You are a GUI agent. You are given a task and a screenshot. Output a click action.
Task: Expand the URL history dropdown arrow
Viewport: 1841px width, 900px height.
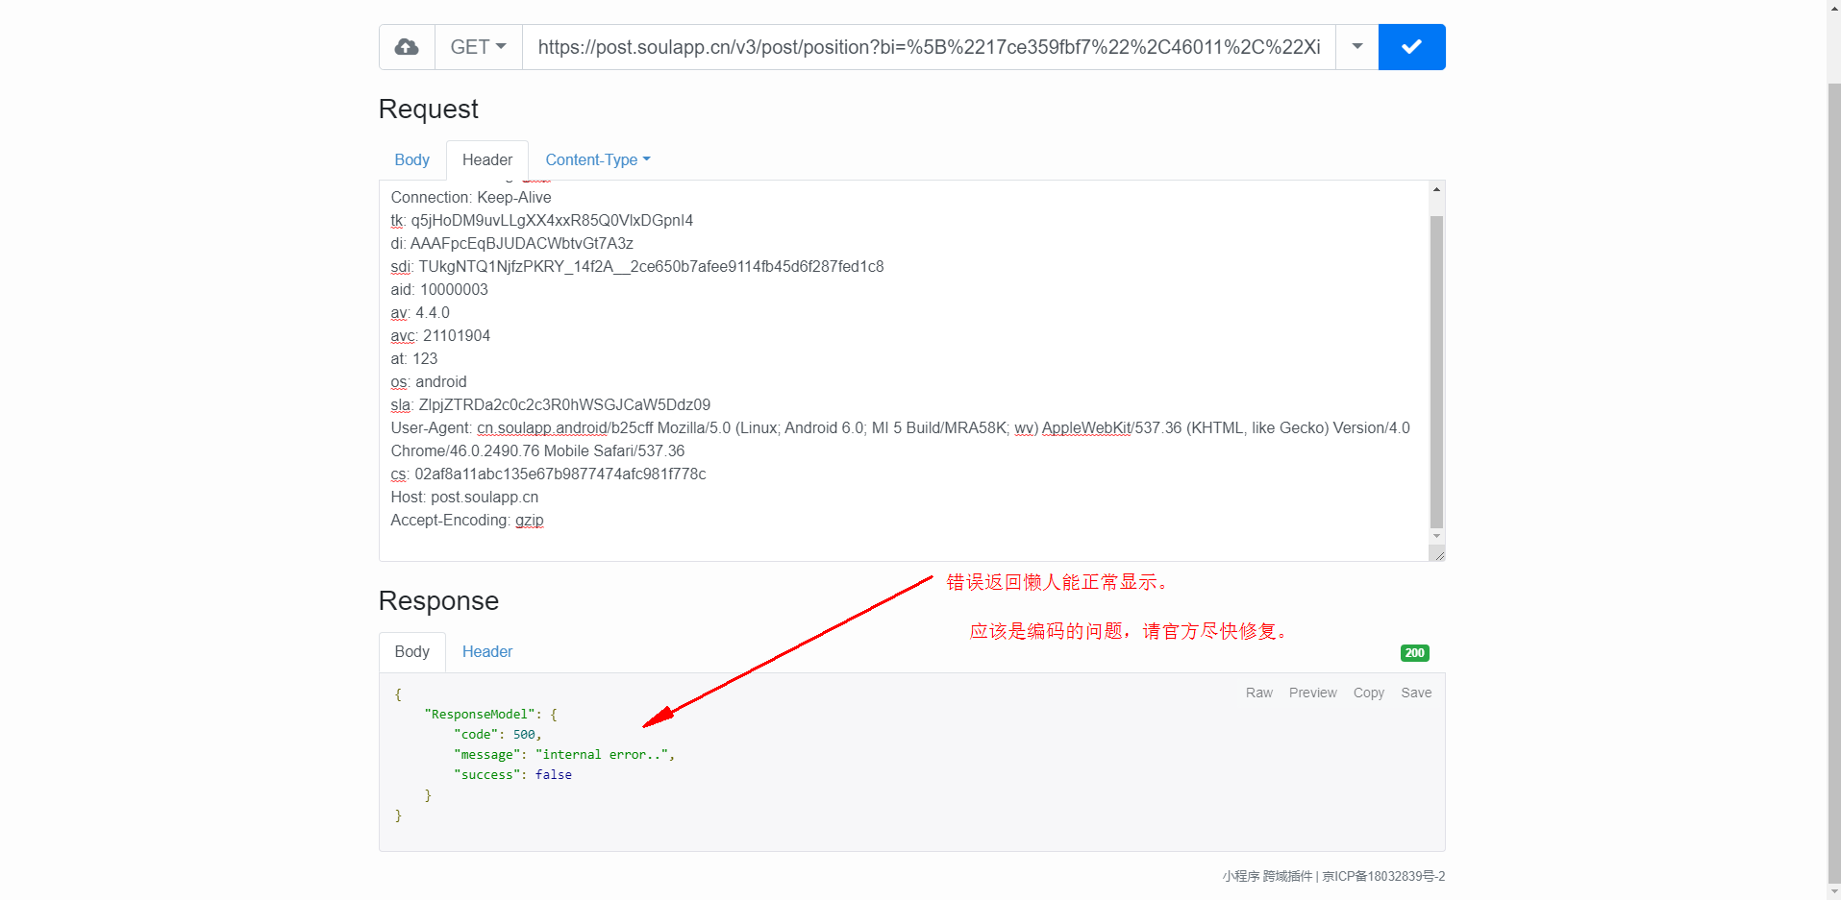1356,47
